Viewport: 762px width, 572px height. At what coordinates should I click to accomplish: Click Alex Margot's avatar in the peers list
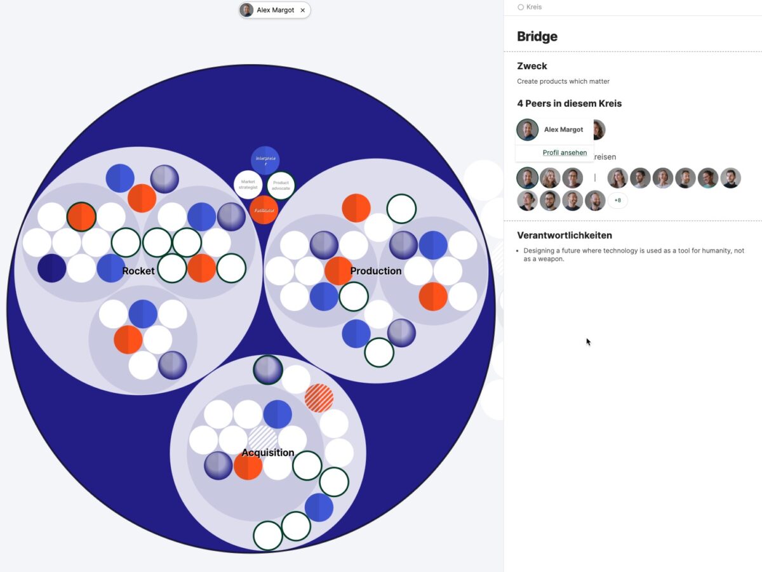pos(527,130)
